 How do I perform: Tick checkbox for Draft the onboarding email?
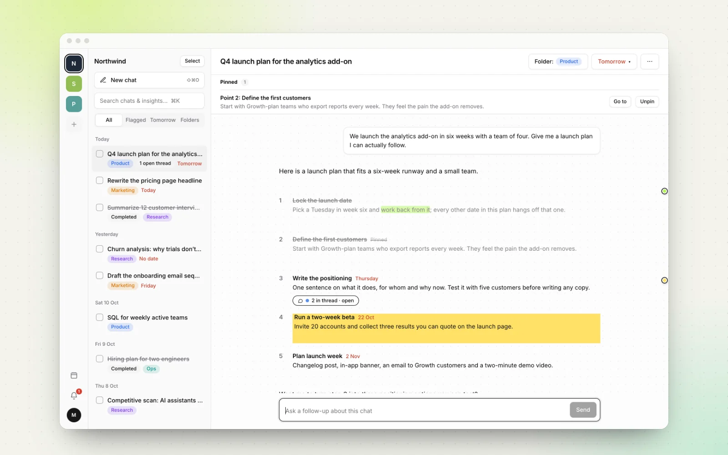(100, 276)
